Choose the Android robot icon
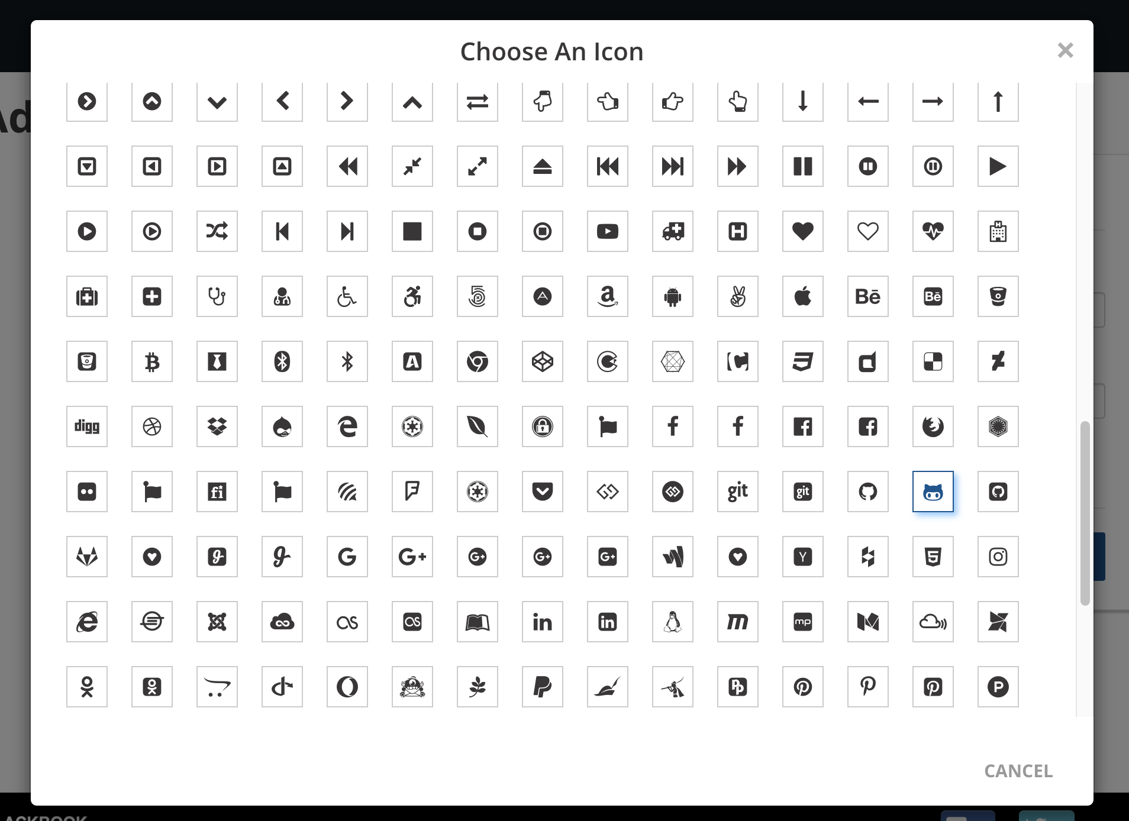This screenshot has width=1129, height=821. coord(673,296)
